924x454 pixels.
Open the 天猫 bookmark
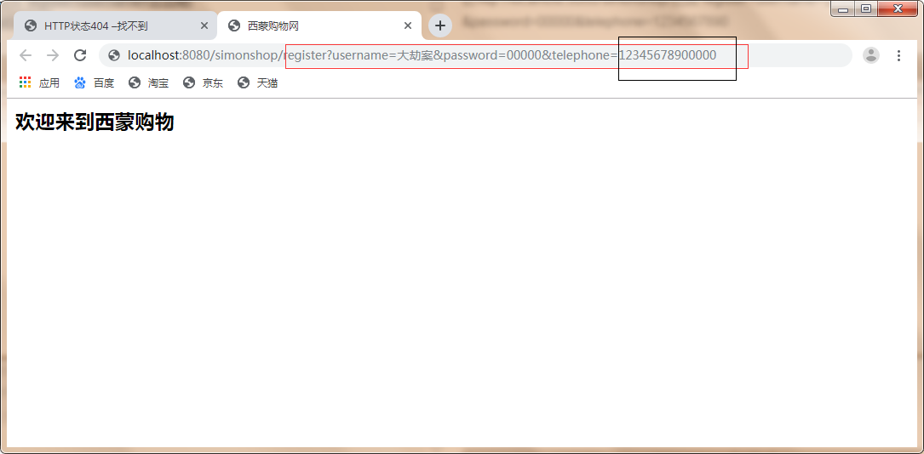point(257,83)
